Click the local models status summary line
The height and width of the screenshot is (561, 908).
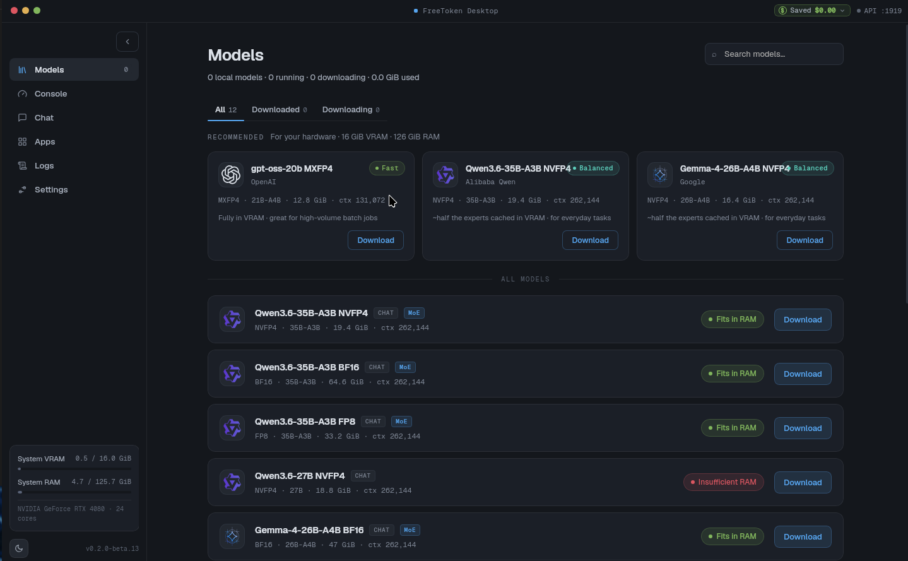314,78
